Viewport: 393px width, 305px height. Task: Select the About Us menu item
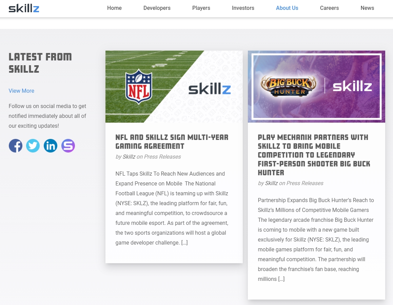[287, 8]
